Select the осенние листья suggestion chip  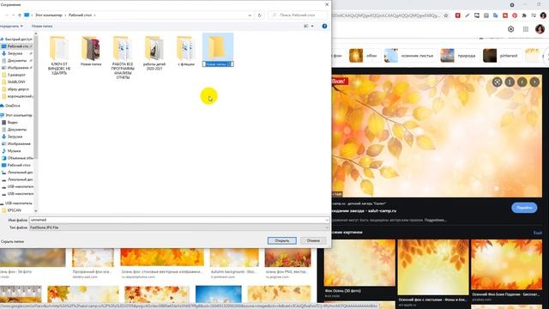point(410,56)
